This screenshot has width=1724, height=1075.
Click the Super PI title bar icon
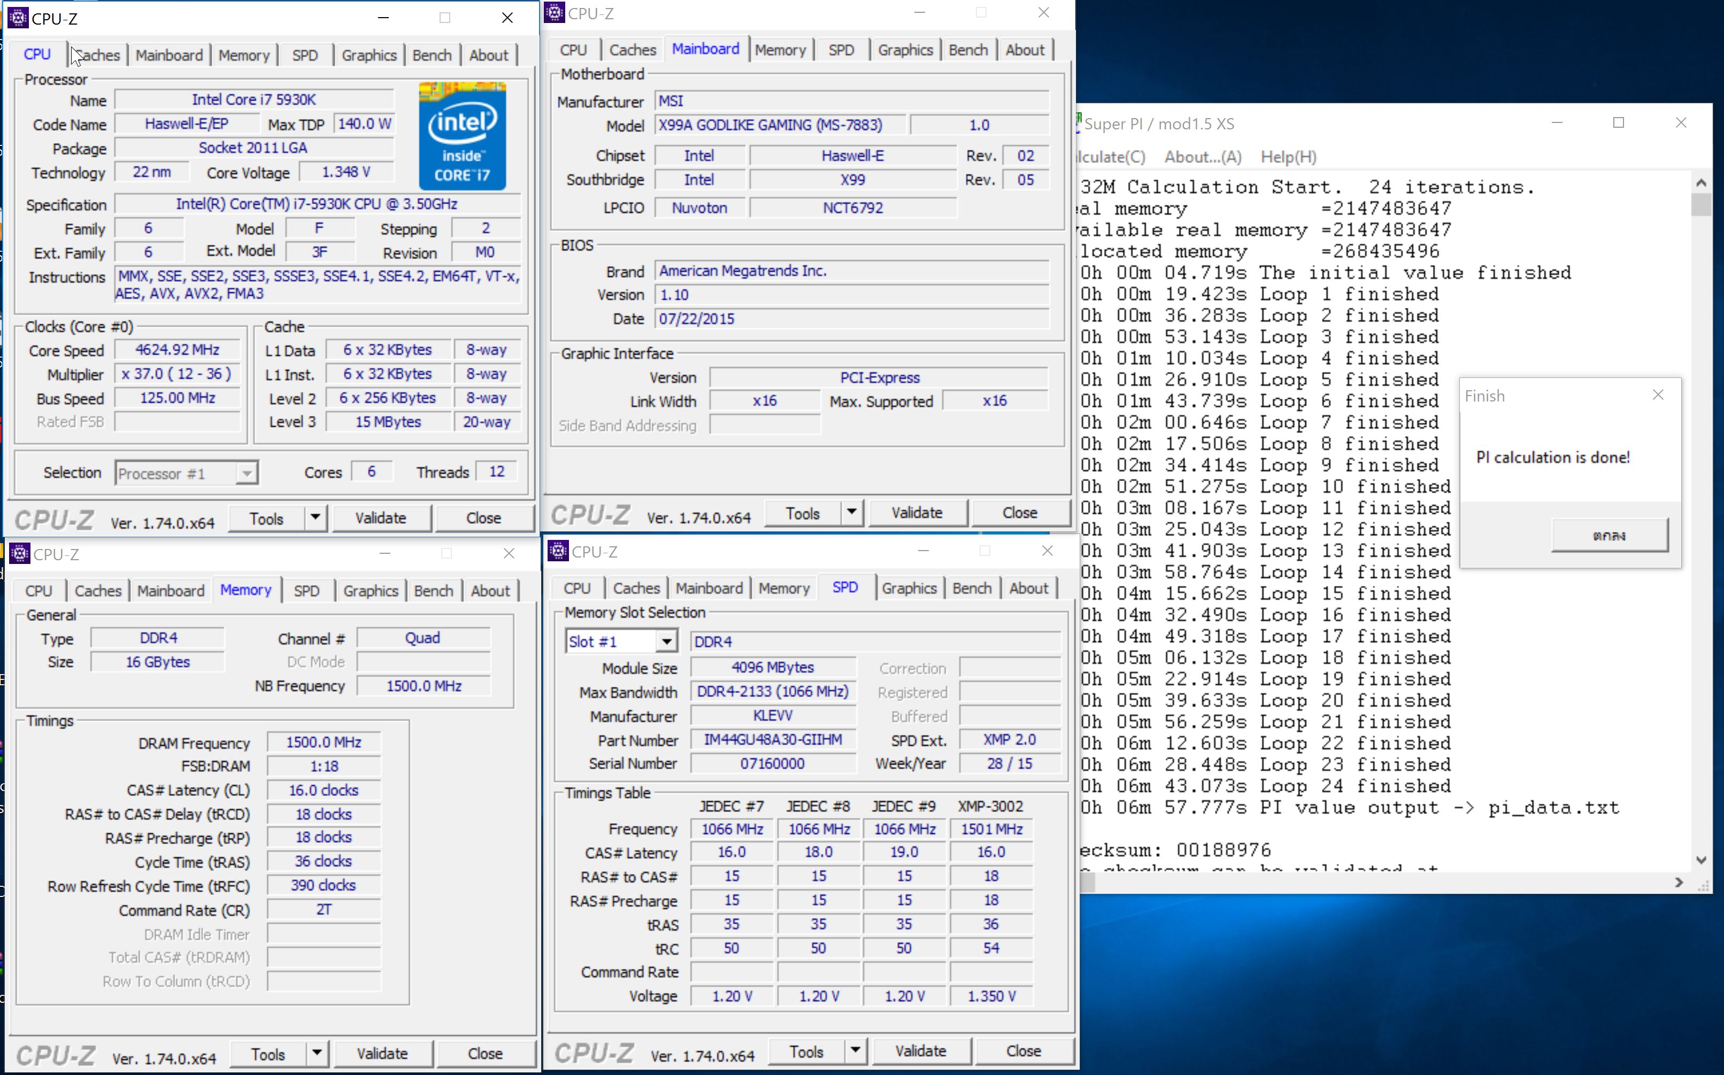1079,123
